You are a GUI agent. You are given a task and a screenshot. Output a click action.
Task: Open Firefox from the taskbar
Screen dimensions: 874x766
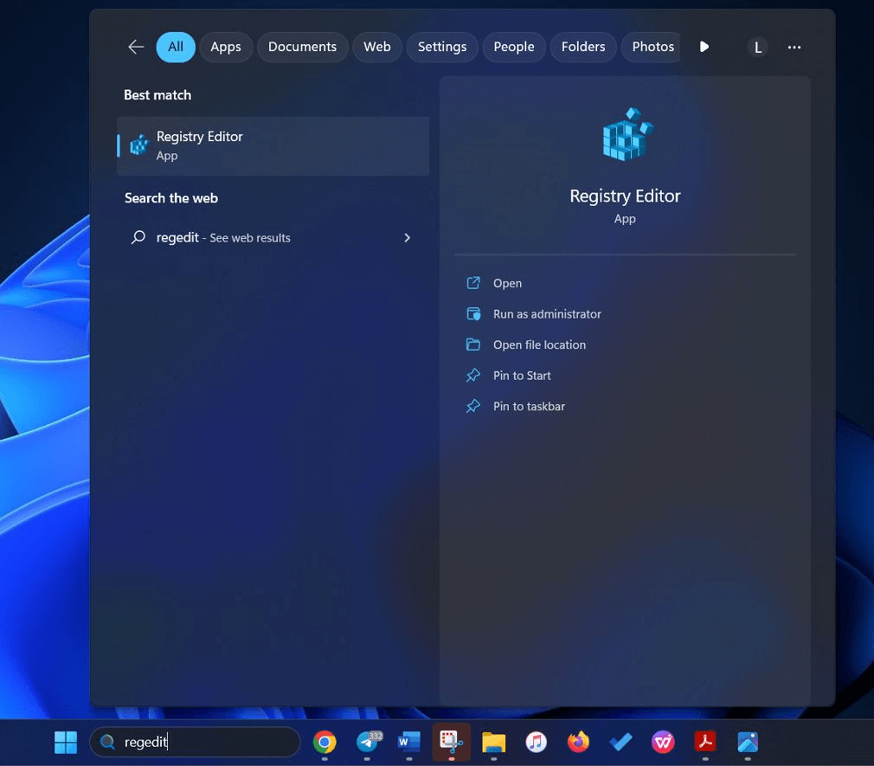pos(579,742)
